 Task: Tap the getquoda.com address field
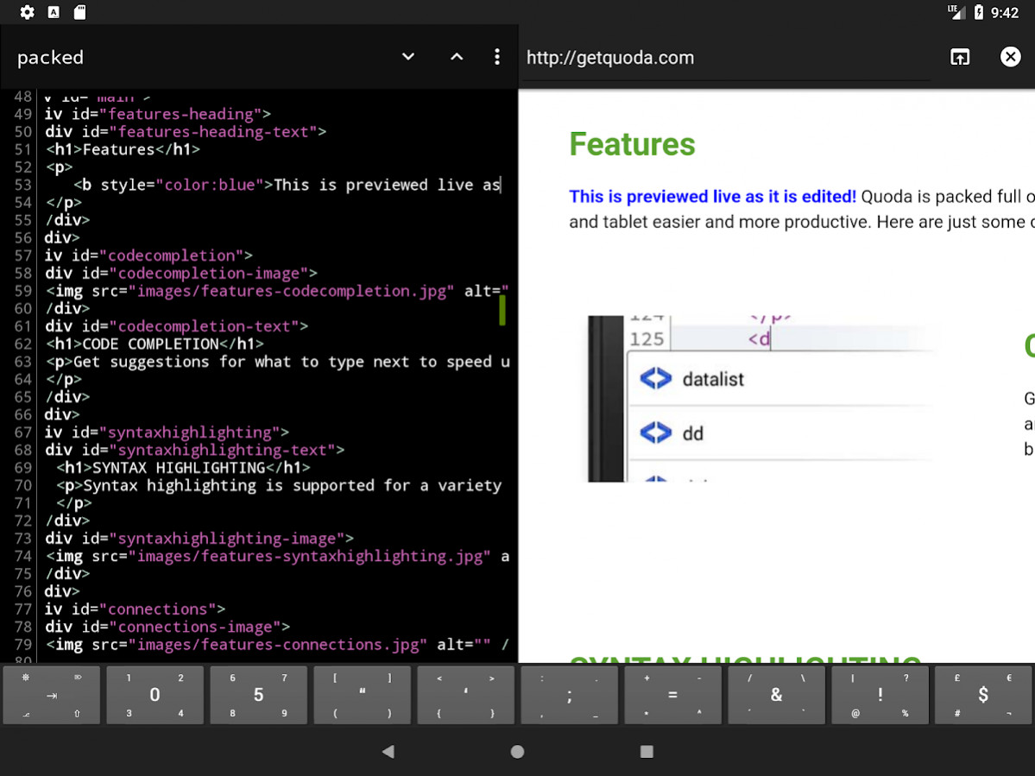(x=725, y=57)
